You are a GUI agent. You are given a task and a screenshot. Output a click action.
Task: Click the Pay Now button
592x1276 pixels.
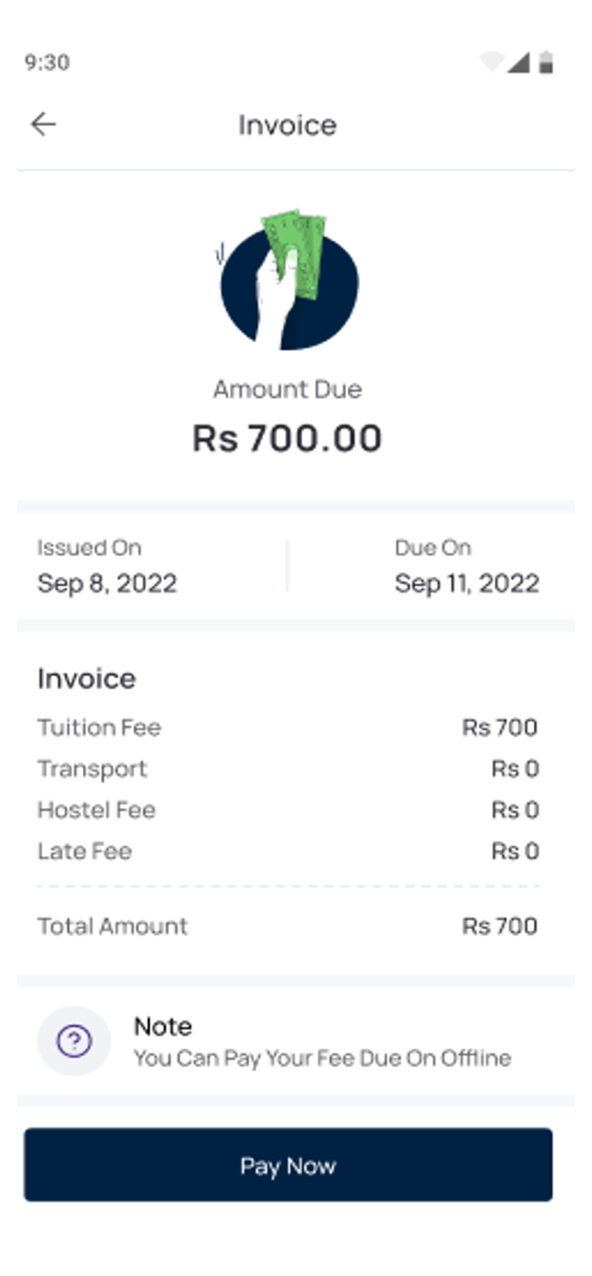point(288,1164)
